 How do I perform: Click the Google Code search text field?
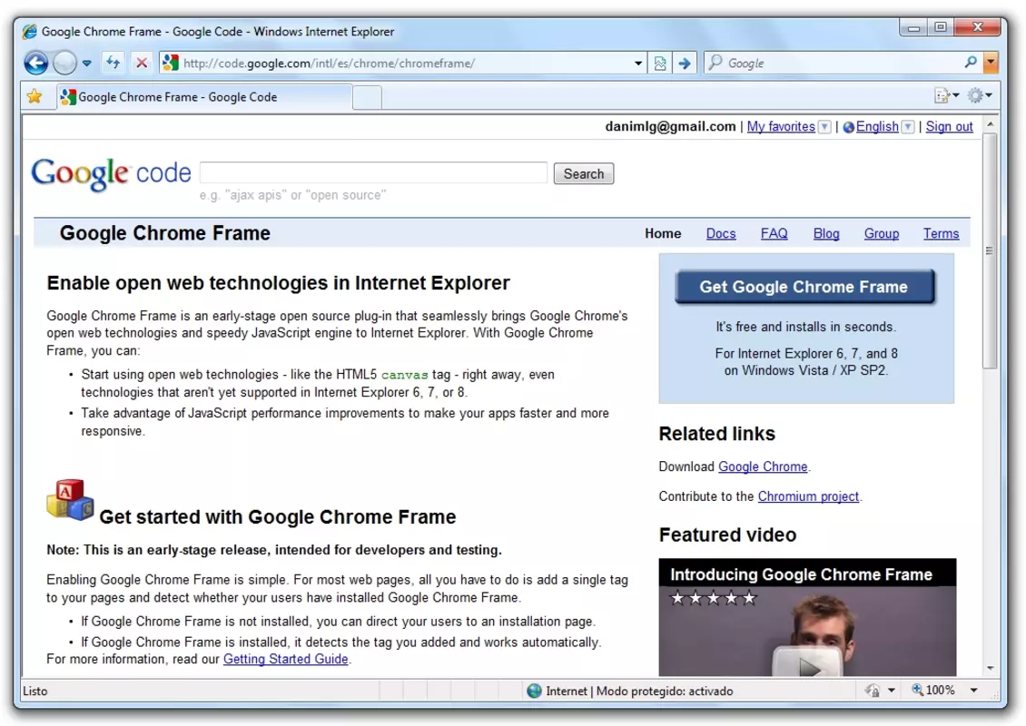tap(373, 172)
